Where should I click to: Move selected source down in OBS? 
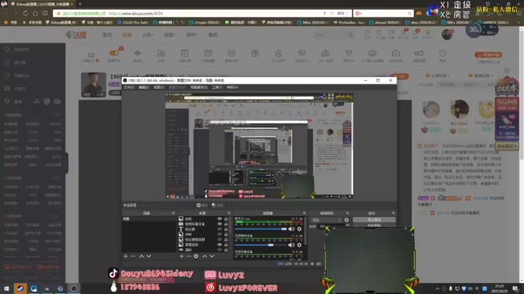[212, 256]
